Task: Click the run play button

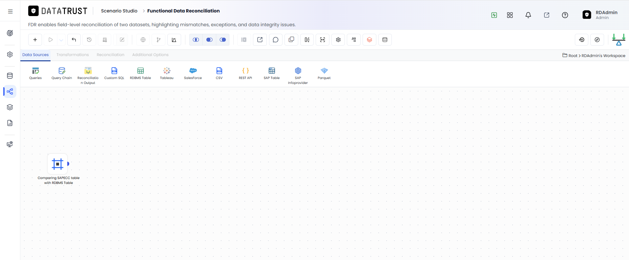Action: pos(51,40)
